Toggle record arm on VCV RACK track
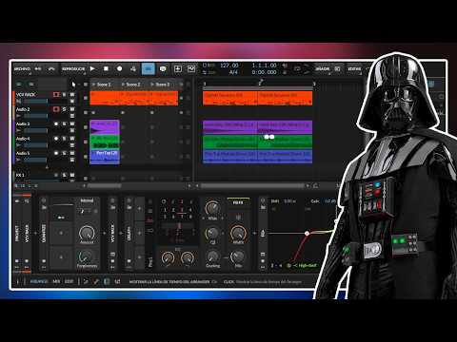The width and height of the screenshot is (457, 342). [x=56, y=94]
